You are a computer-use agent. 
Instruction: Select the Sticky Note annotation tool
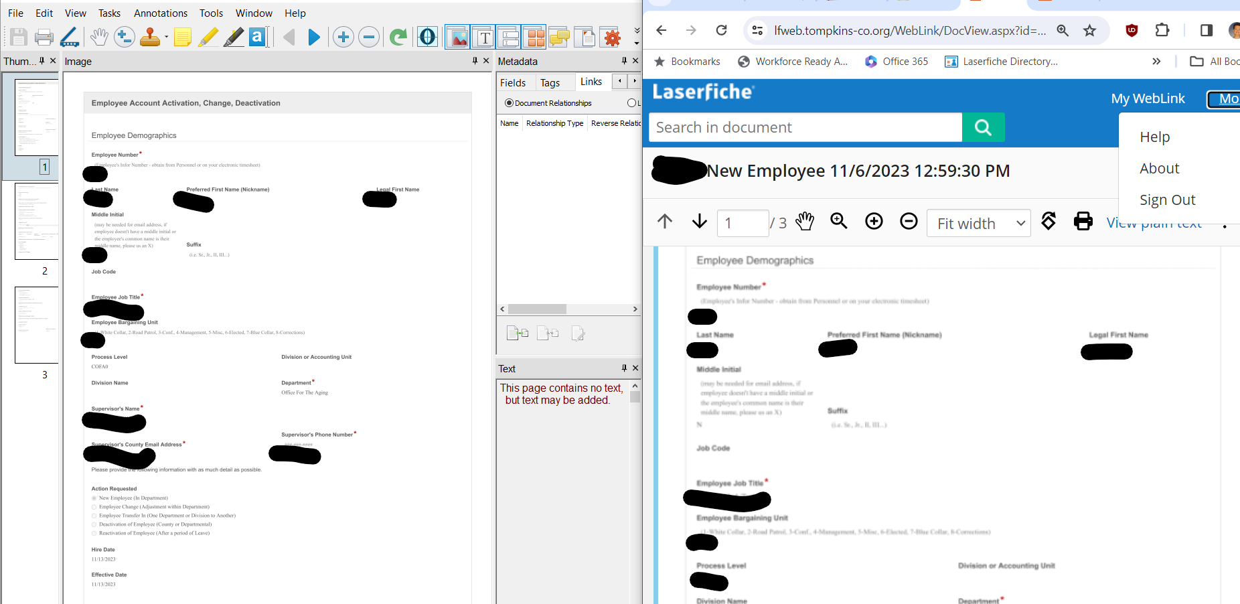click(x=182, y=37)
